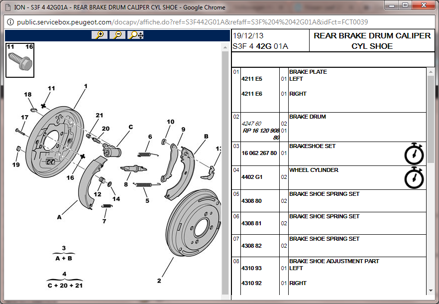The image size is (439, 304).
Task: Click diagram callout number 9
Action: coord(183,129)
